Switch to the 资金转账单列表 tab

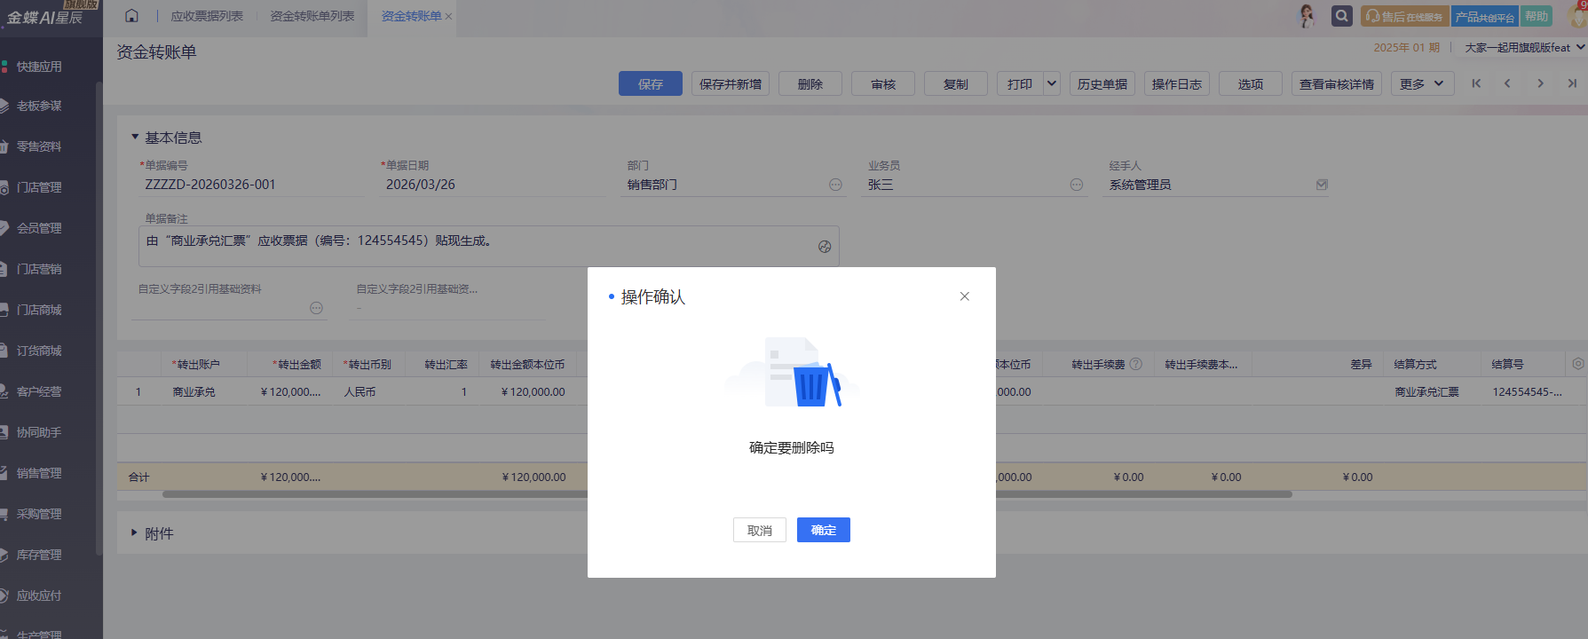pyautogui.click(x=312, y=16)
